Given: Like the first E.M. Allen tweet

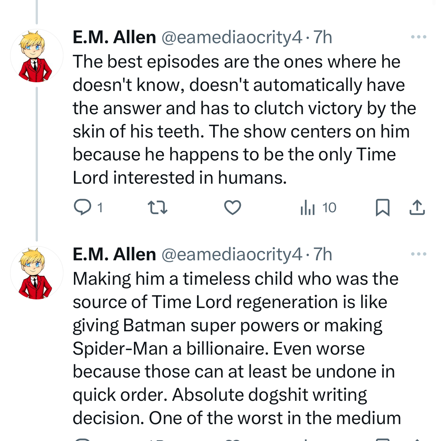Looking at the screenshot, I should [233, 207].
